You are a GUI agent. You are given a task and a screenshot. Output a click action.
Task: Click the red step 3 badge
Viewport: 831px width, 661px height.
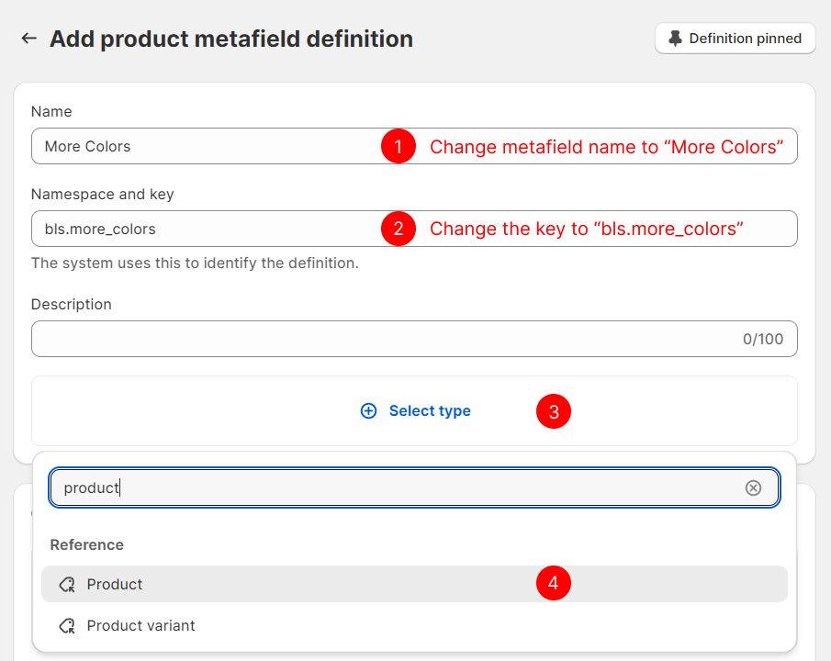click(554, 412)
